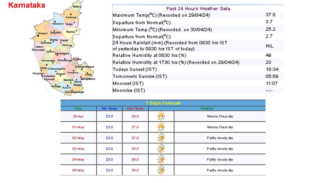Click Kolar district on the map
The height and width of the screenshot is (183, 326).
[x=89, y=75]
